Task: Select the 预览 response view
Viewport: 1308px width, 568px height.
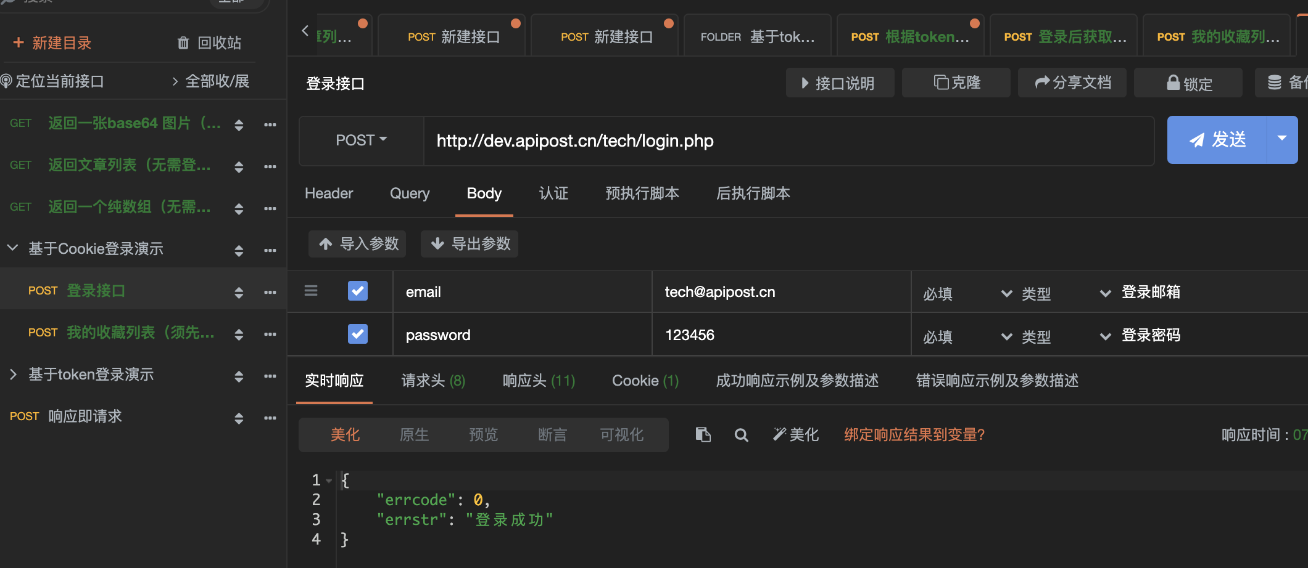Action: coord(483,435)
